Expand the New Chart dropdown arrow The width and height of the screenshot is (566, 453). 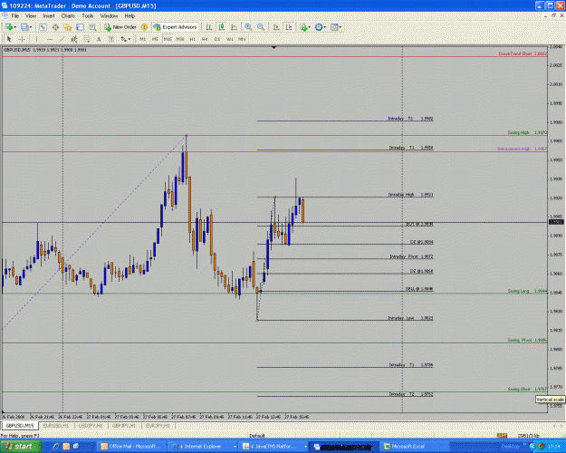[x=15, y=27]
